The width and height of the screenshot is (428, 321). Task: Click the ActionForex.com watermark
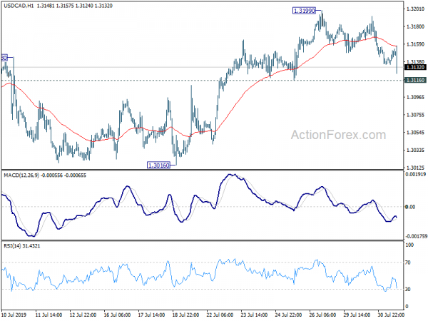338,135
